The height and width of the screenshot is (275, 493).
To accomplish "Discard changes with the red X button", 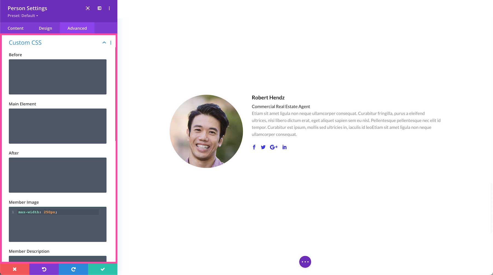I will click(x=14, y=269).
